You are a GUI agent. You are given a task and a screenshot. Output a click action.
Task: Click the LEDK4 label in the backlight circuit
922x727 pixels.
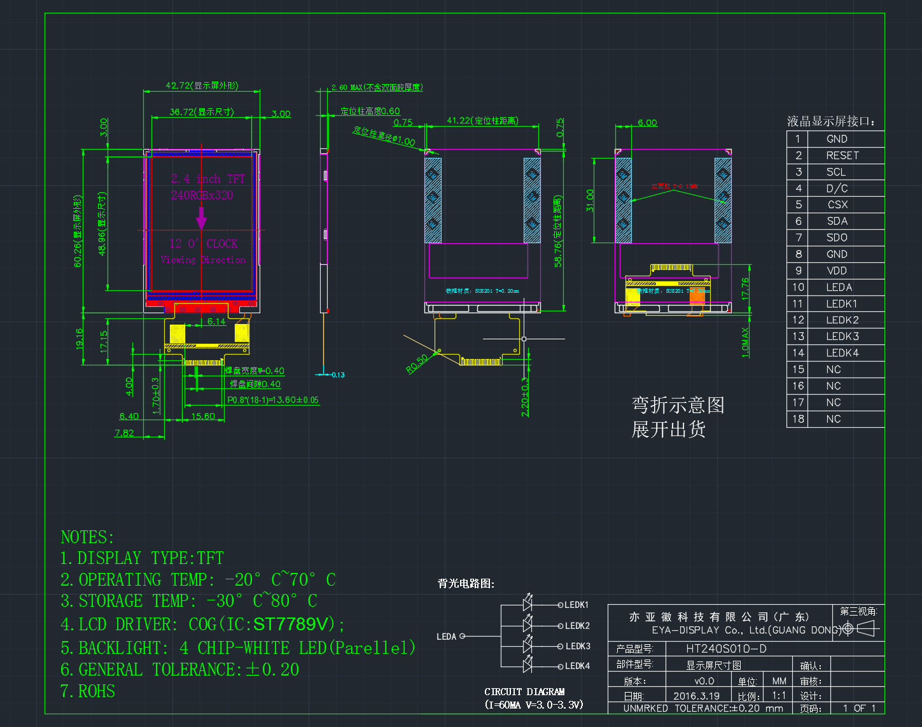578,666
